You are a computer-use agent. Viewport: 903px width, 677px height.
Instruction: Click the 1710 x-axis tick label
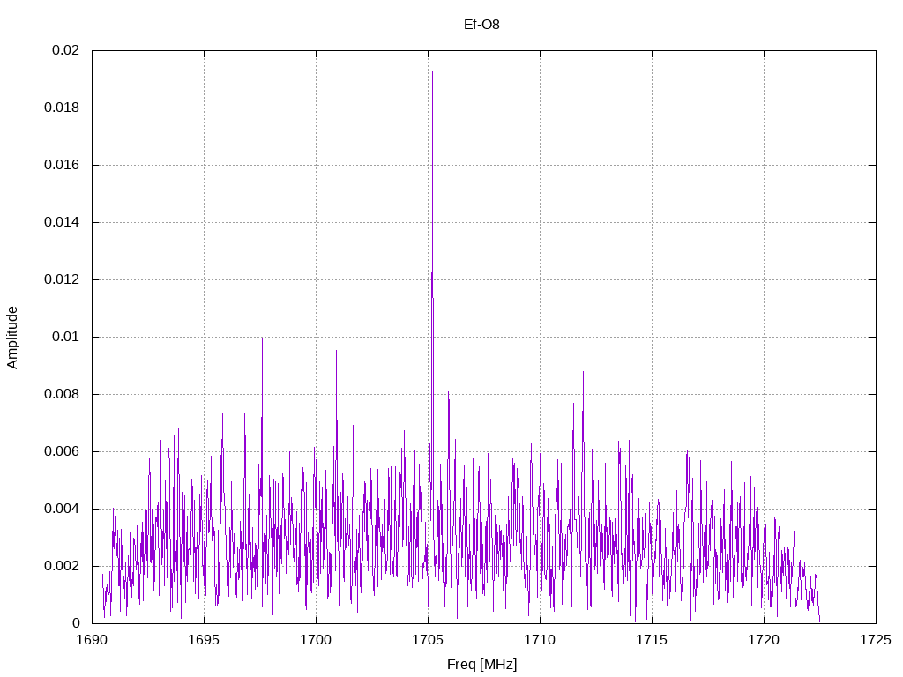(x=541, y=640)
